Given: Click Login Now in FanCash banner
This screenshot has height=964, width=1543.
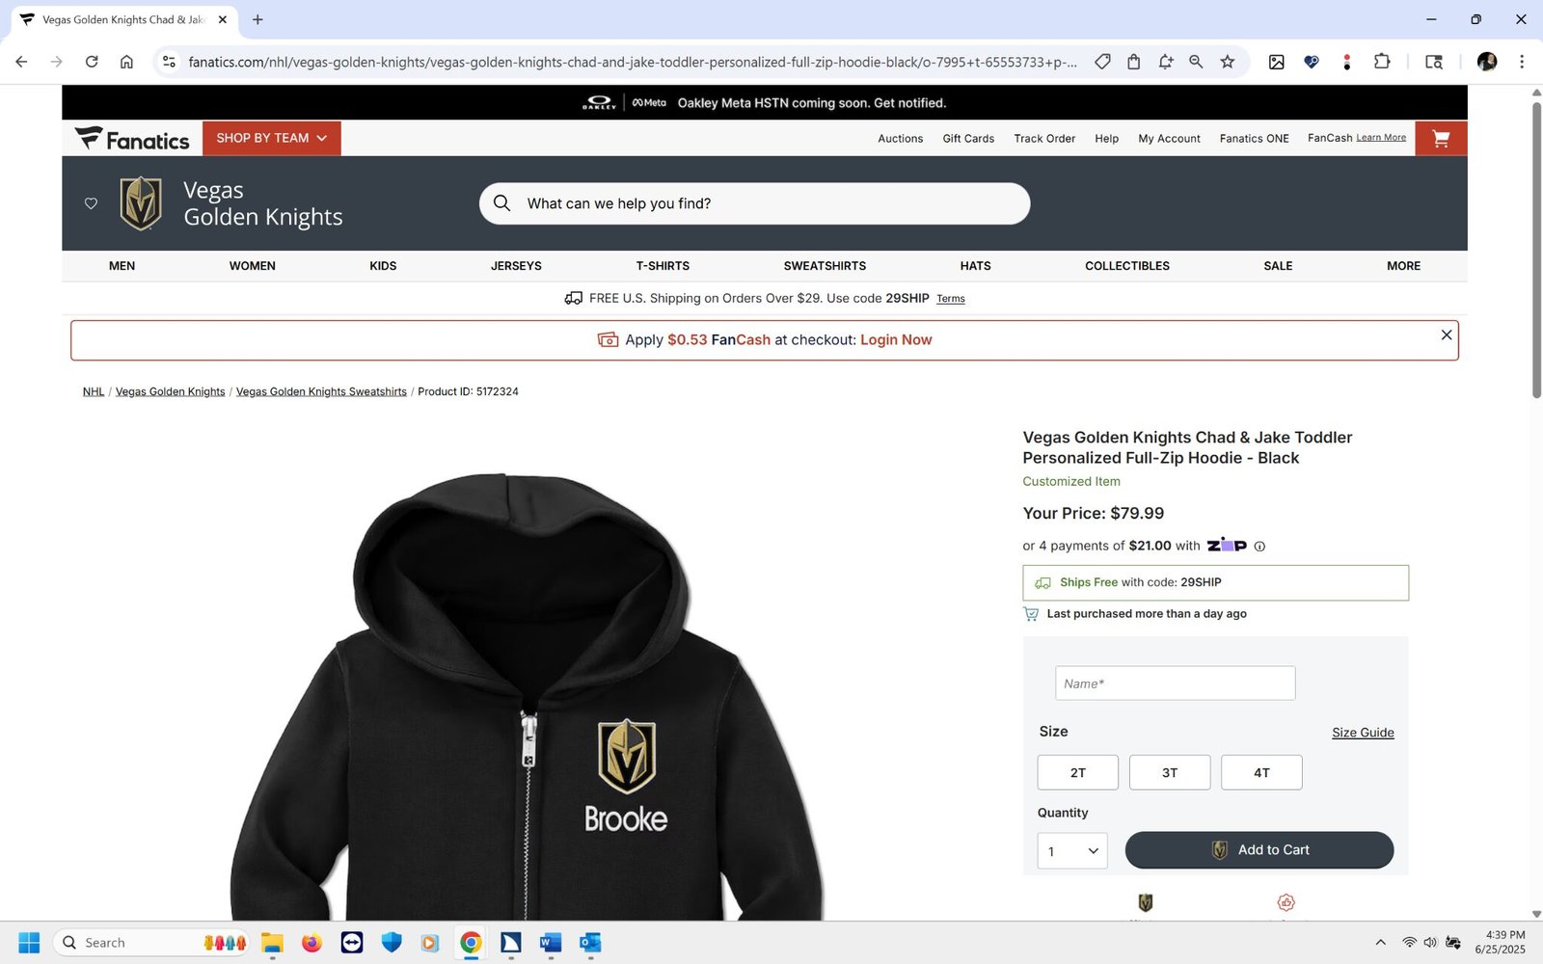Looking at the screenshot, I should pos(896,340).
